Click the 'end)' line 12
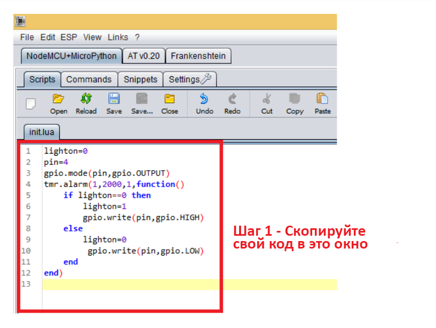This screenshot has height=328, width=436. click(53, 273)
